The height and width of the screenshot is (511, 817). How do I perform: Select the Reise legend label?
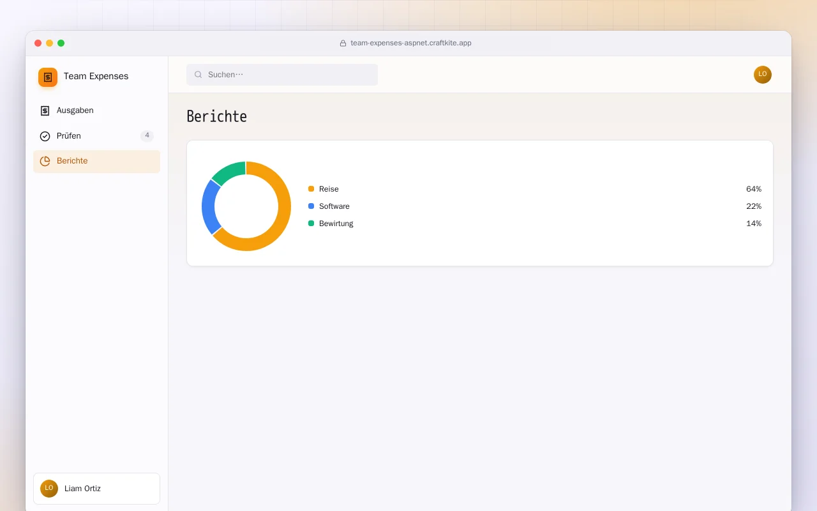click(x=329, y=189)
